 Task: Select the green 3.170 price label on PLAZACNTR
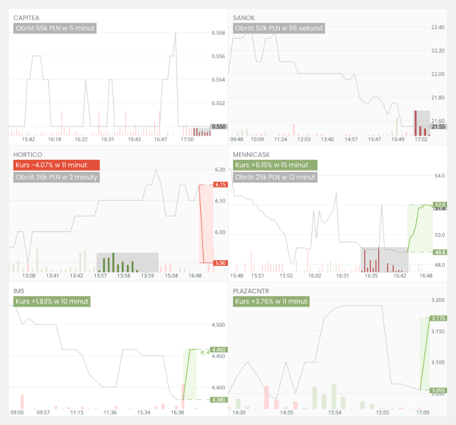tap(439, 318)
